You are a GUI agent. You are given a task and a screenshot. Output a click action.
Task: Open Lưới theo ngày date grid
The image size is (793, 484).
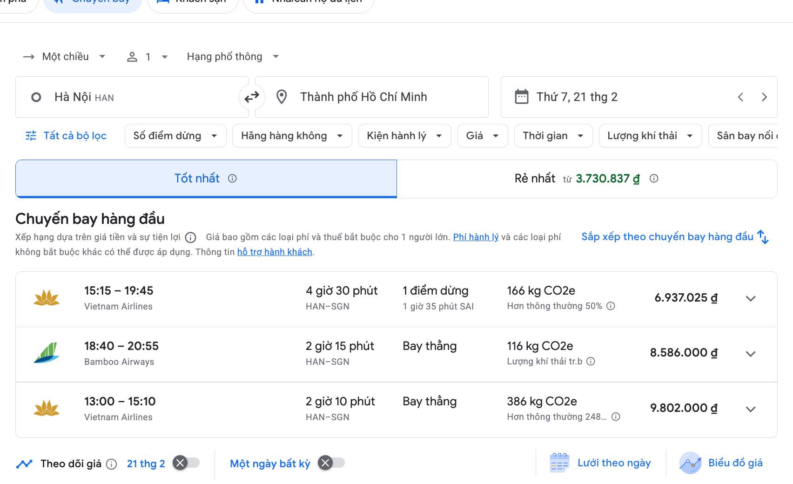600,463
